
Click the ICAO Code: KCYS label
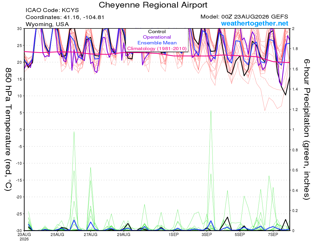coord(52,10)
